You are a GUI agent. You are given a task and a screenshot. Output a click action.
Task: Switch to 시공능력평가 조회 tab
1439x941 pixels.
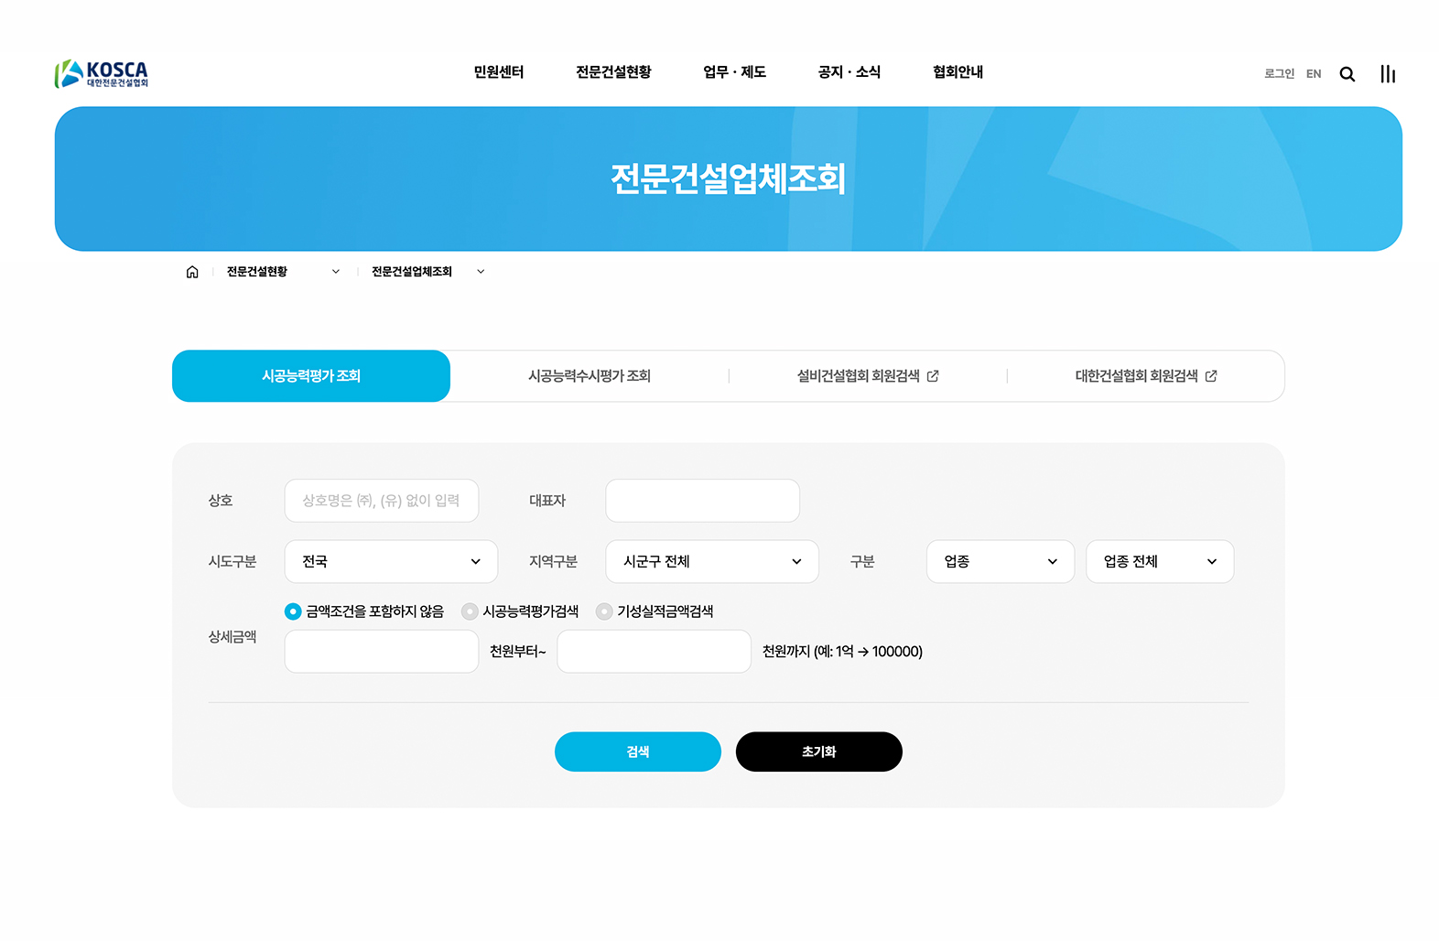[x=311, y=376]
